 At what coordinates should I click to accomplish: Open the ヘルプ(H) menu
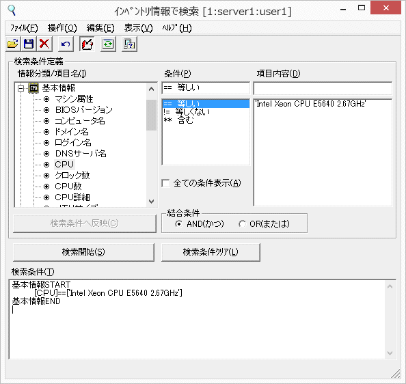coord(177,28)
